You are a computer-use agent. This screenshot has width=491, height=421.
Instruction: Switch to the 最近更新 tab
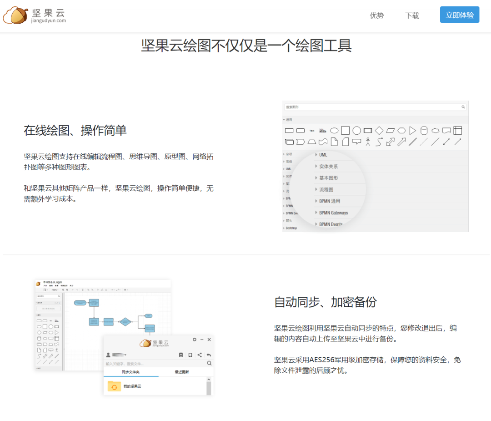point(181,372)
